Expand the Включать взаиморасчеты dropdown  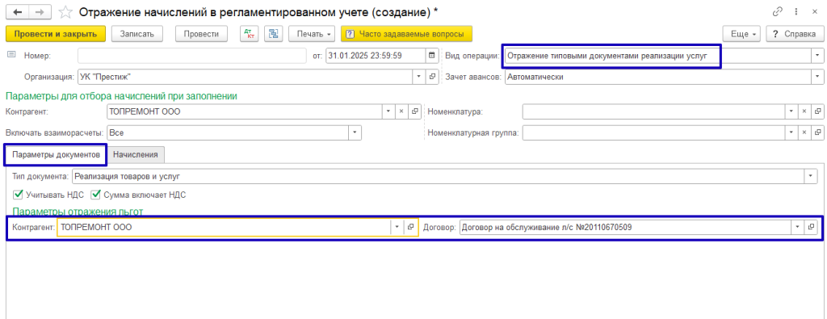click(x=355, y=133)
